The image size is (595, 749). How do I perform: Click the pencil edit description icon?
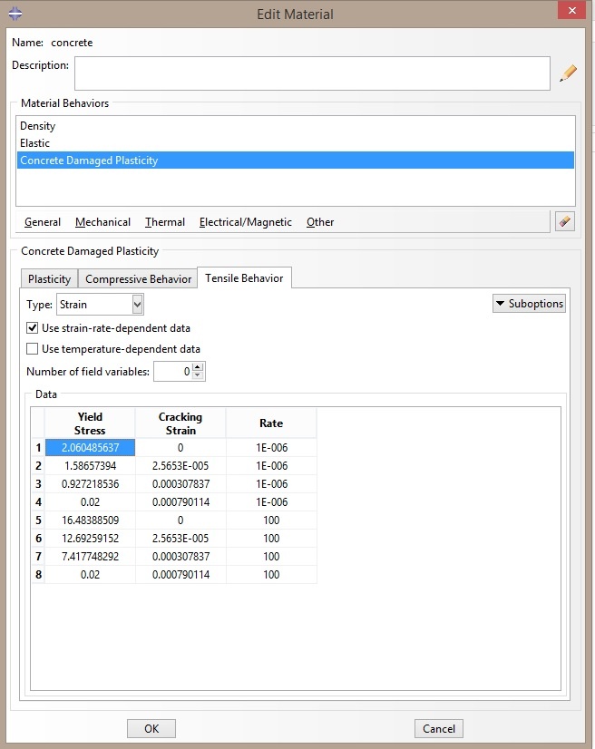568,73
